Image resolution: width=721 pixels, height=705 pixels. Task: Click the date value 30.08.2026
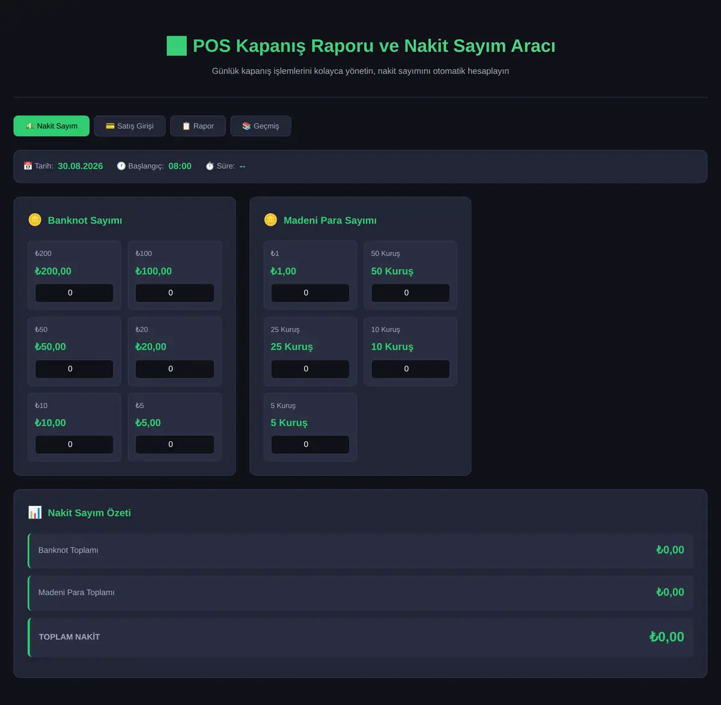(x=81, y=166)
